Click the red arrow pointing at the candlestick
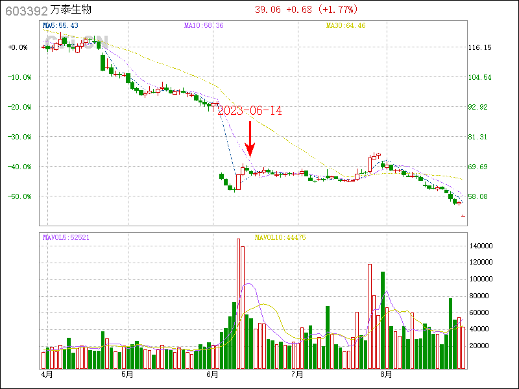Screen dimensions: 519x389 tap(251, 137)
